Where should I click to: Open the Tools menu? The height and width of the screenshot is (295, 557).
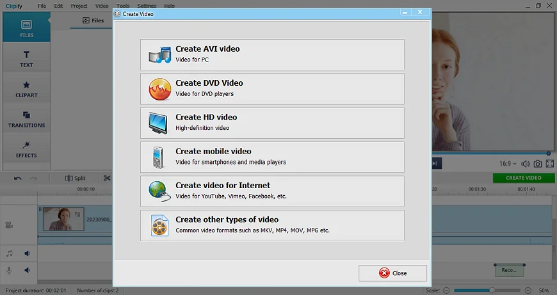pyautogui.click(x=123, y=6)
